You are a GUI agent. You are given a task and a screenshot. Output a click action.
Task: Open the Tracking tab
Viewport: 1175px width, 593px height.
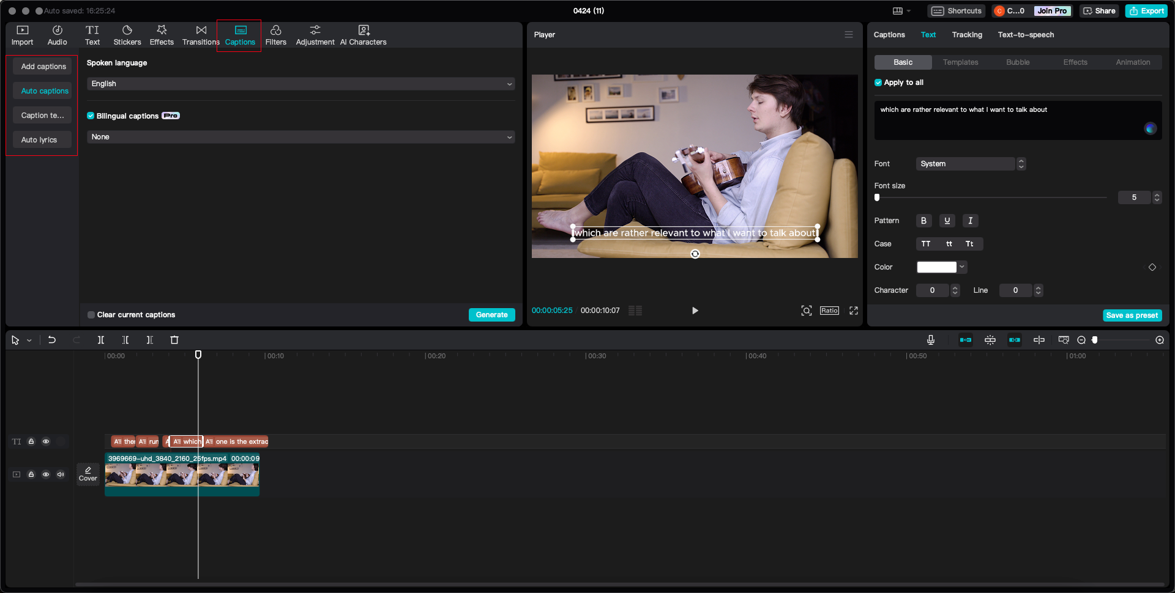(967, 35)
